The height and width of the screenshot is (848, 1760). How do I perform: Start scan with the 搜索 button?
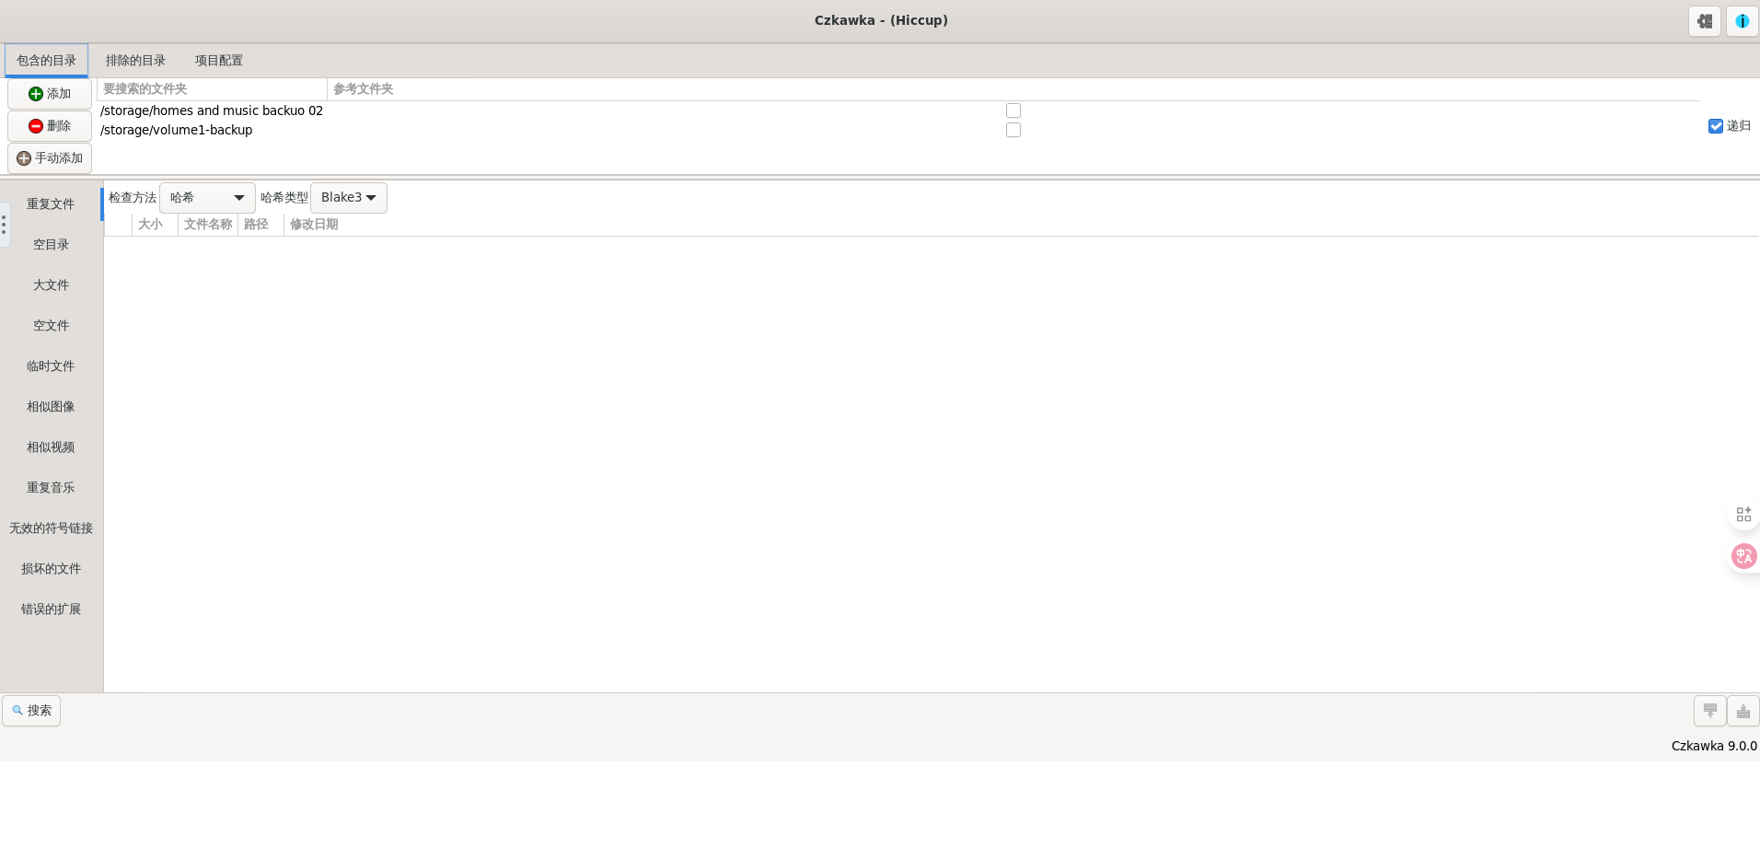(x=31, y=711)
